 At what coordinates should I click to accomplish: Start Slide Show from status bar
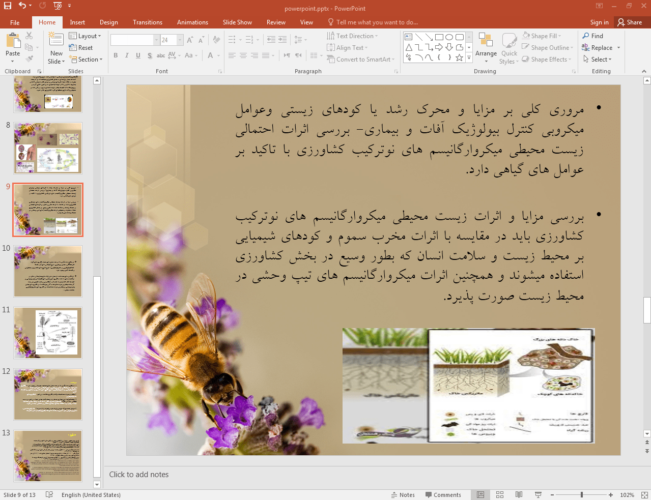(x=538, y=495)
